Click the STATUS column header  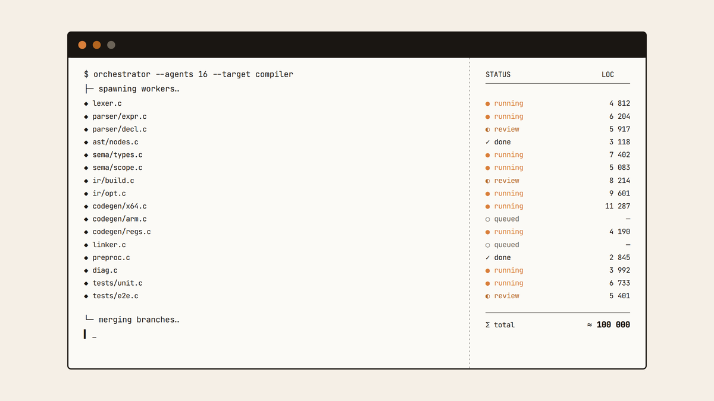[498, 75]
